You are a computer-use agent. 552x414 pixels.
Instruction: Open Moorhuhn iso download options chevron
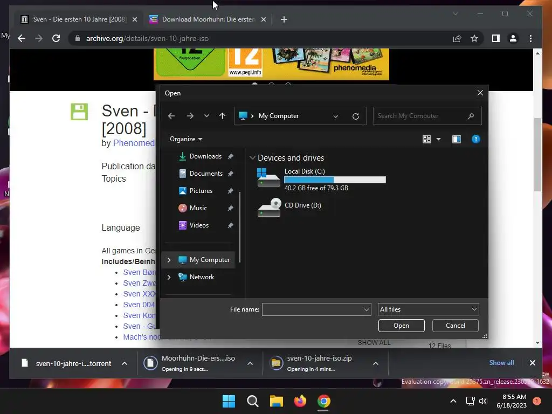point(250,363)
